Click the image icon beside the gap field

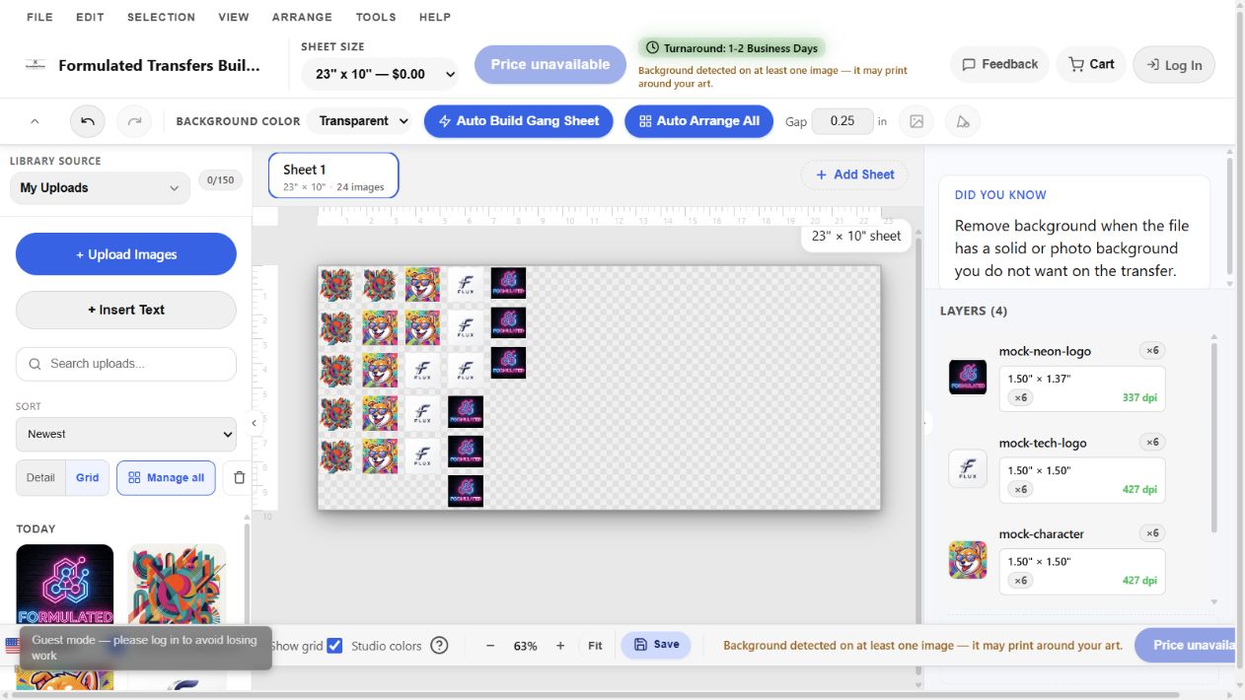pyautogui.click(x=916, y=121)
